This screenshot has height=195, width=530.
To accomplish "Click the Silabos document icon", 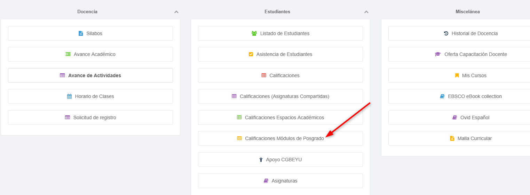I will coord(81,34).
